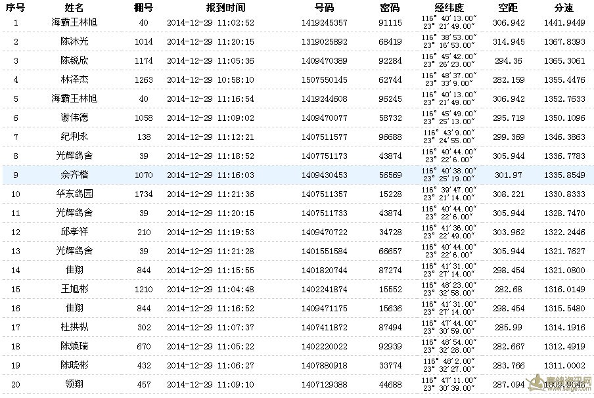Image resolution: width=594 pixels, height=398 pixels.
Task: Select speed value 1441.9449 in first row
Action: coord(564,23)
